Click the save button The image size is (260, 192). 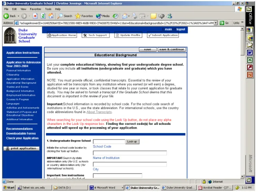point(147,49)
